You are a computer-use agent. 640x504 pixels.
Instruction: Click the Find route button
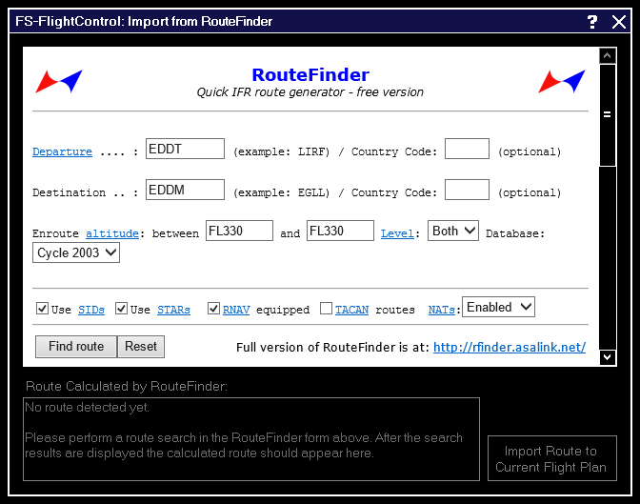pyautogui.click(x=76, y=347)
